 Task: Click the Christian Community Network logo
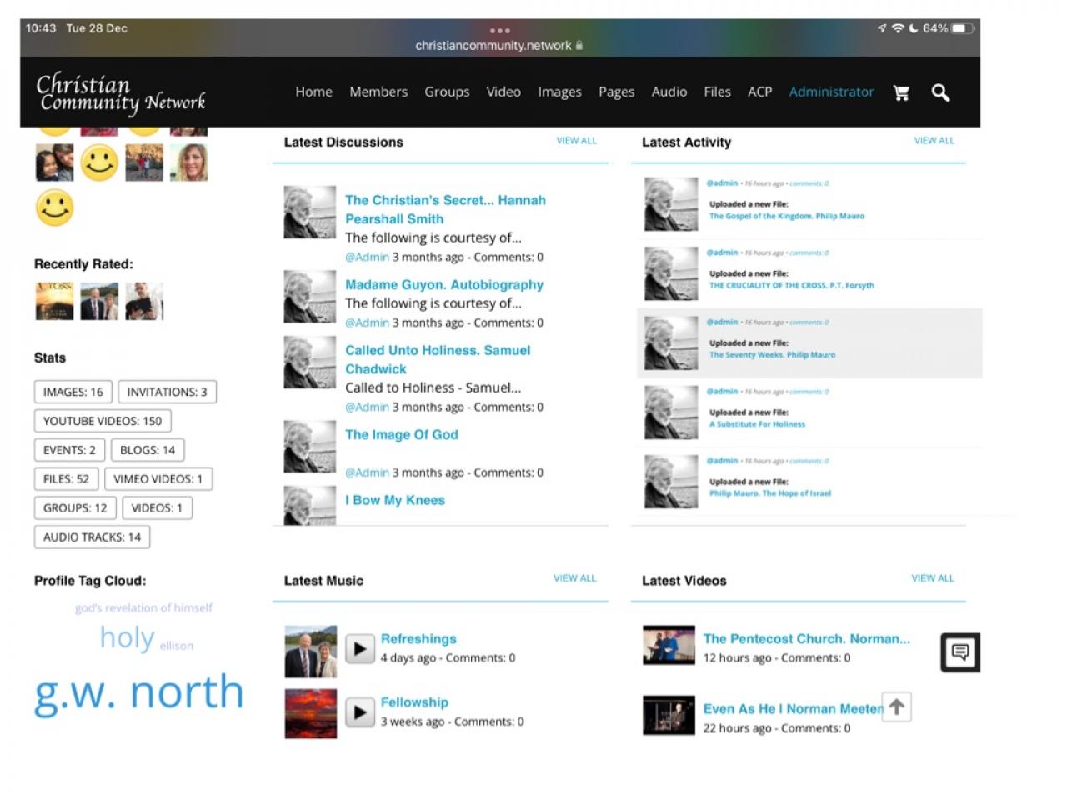120,93
